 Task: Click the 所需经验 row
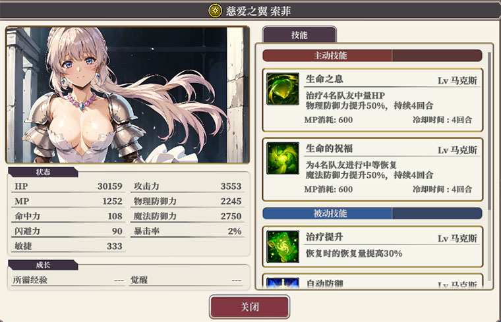pos(68,280)
